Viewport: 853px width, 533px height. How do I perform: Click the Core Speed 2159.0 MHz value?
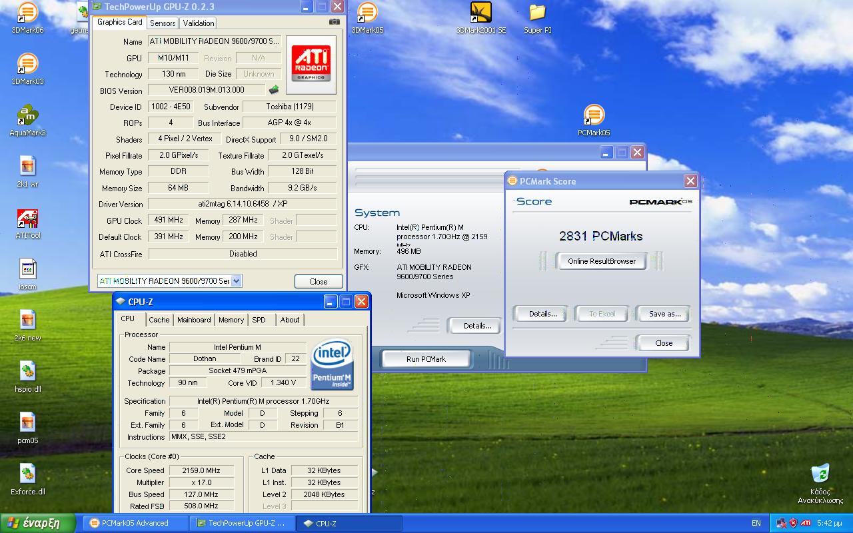[201, 470]
